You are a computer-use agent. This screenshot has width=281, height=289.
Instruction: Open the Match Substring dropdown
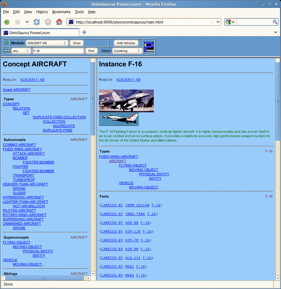pos(127,51)
